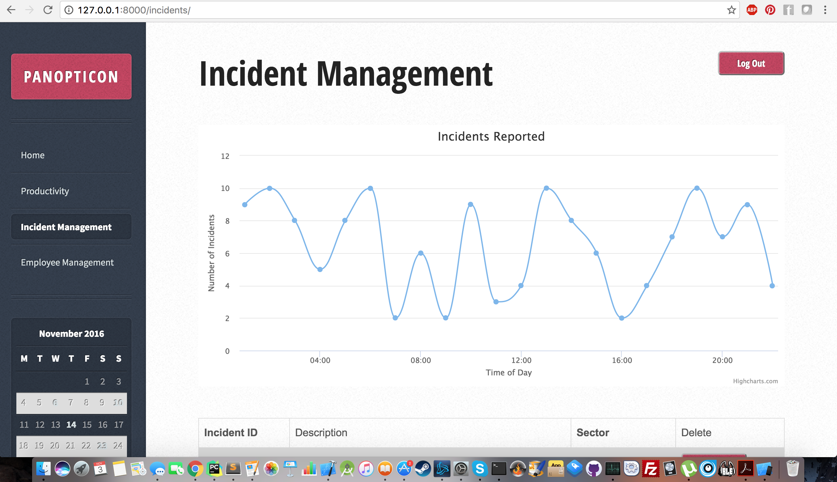Click the 13:00 peak data point
Image resolution: width=837 pixels, height=482 pixels.
(x=546, y=188)
